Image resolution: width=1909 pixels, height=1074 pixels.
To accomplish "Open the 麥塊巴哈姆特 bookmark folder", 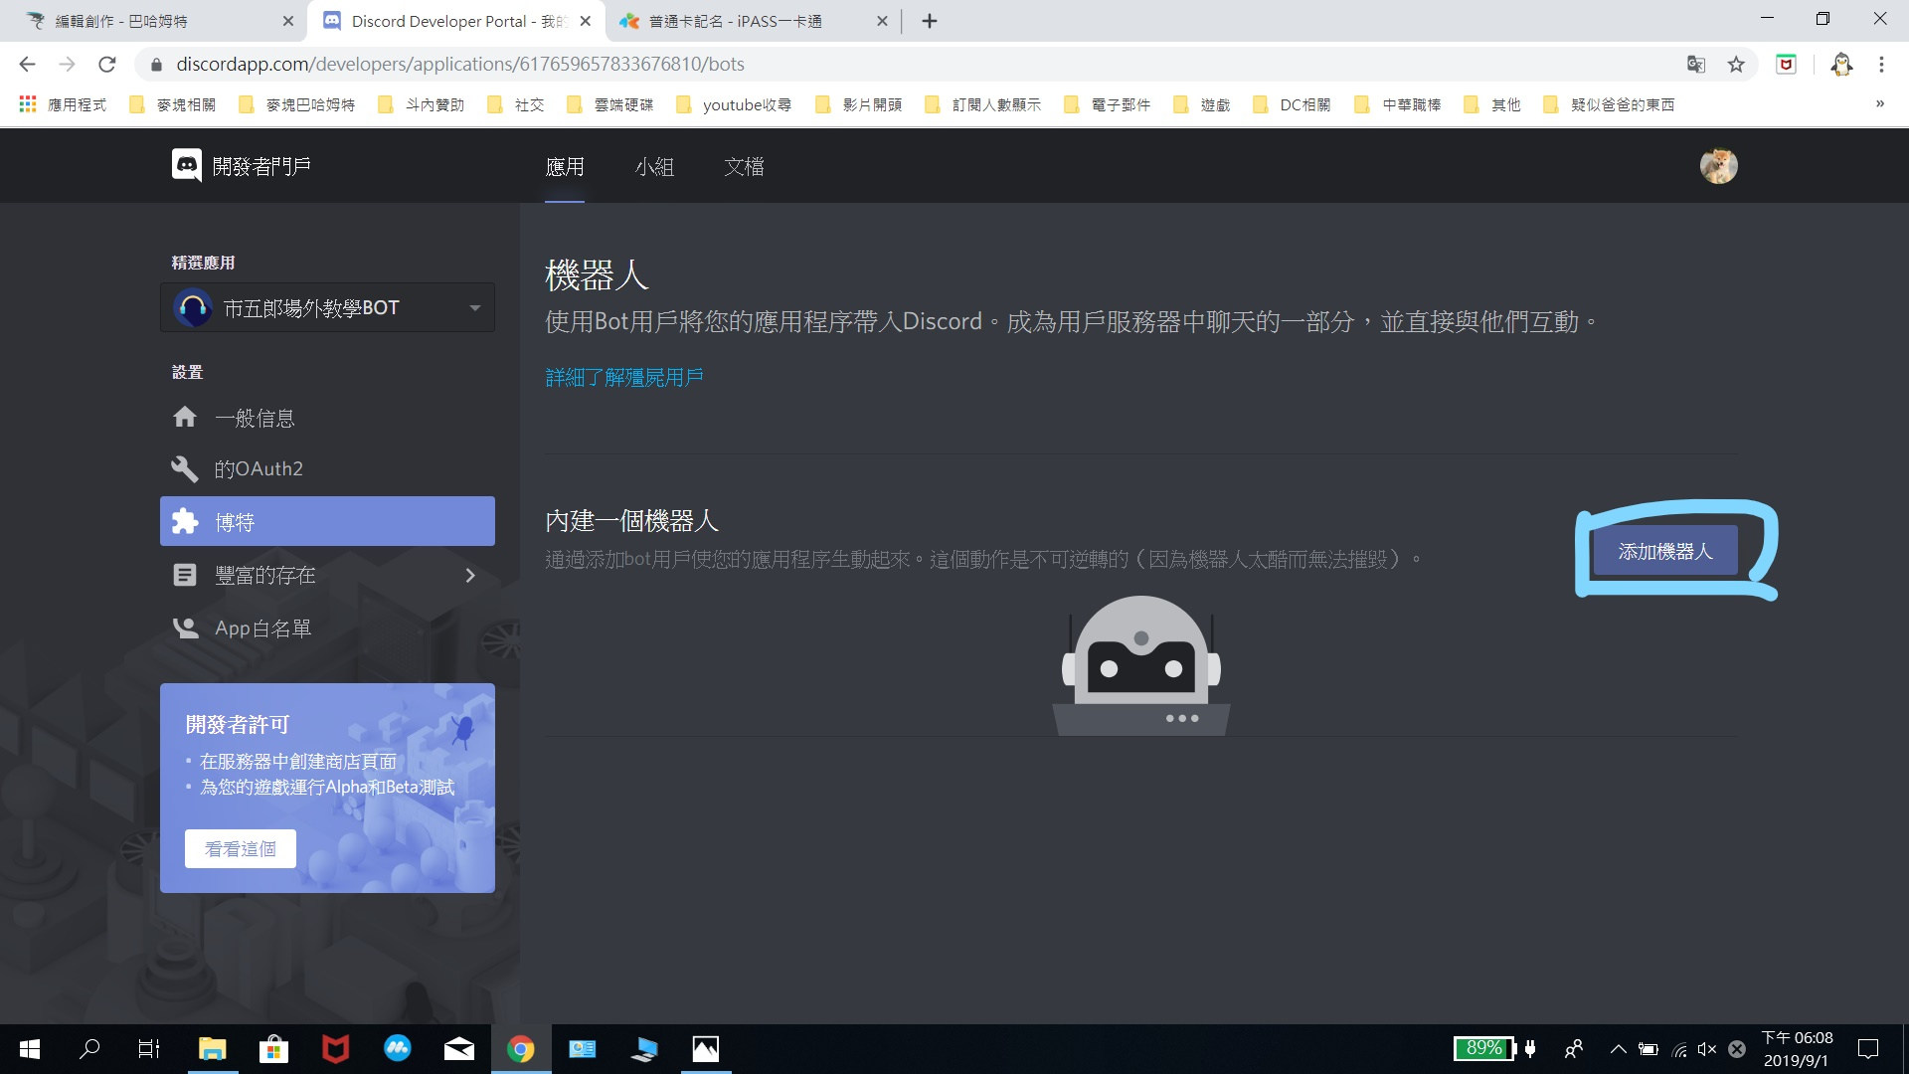I will point(297,104).
